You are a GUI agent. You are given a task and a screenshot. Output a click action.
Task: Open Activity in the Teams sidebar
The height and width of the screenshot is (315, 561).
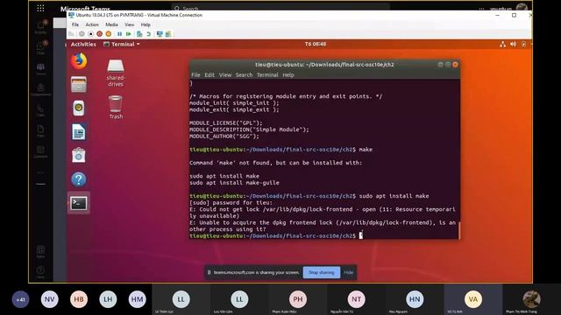coord(41,27)
